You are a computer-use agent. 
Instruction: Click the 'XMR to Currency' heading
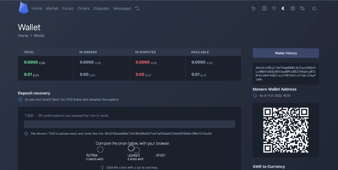point(268,167)
